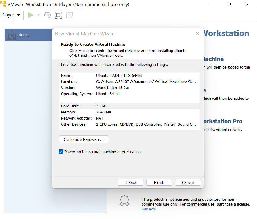Select the Version Workstation 16.2.x row
Image resolution: width=257 pixels, height=219 pixels.
point(130,88)
